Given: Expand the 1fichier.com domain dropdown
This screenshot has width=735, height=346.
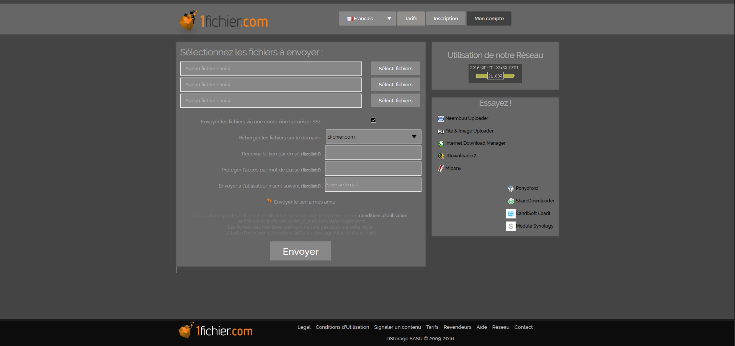Looking at the screenshot, I should tap(373, 137).
